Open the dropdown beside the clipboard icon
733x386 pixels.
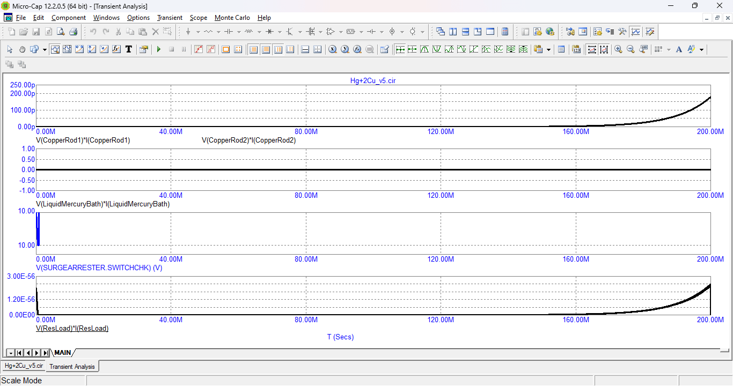click(548, 49)
